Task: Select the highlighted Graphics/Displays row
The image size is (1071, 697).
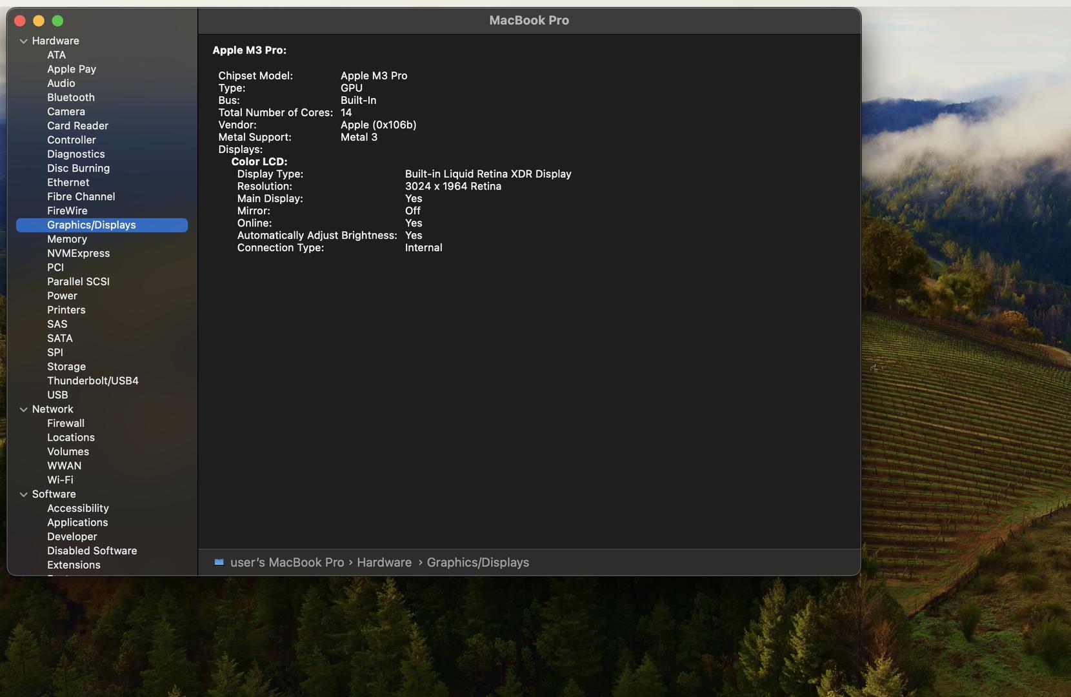Action: coord(102,225)
